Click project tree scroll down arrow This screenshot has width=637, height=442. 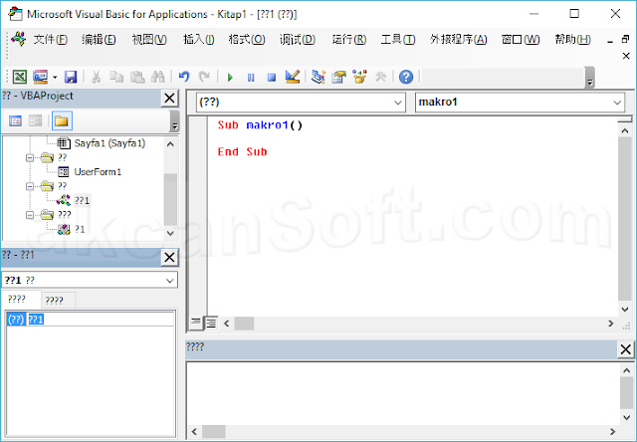pyautogui.click(x=170, y=233)
